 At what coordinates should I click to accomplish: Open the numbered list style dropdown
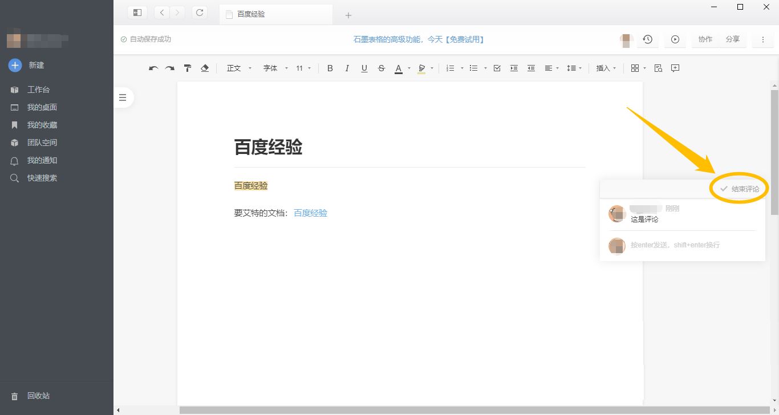click(461, 68)
